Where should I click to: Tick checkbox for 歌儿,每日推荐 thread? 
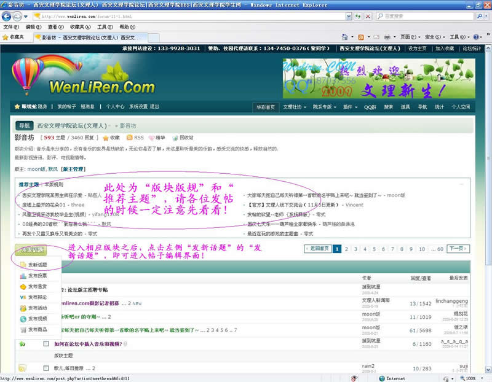(x=46, y=368)
